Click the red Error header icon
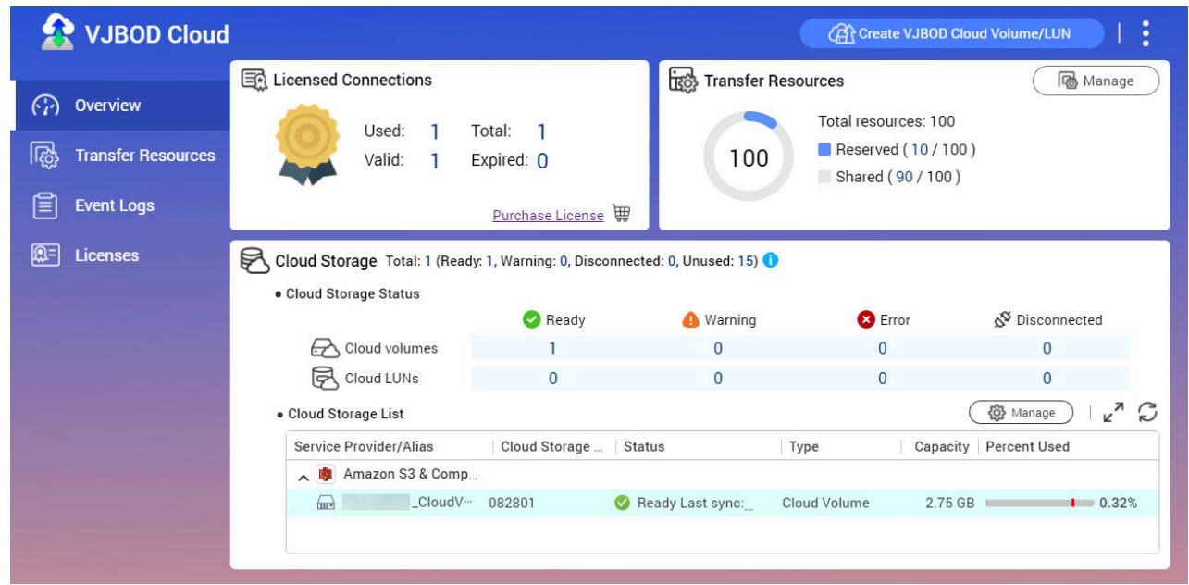This screenshot has height=585, width=1189. click(865, 320)
